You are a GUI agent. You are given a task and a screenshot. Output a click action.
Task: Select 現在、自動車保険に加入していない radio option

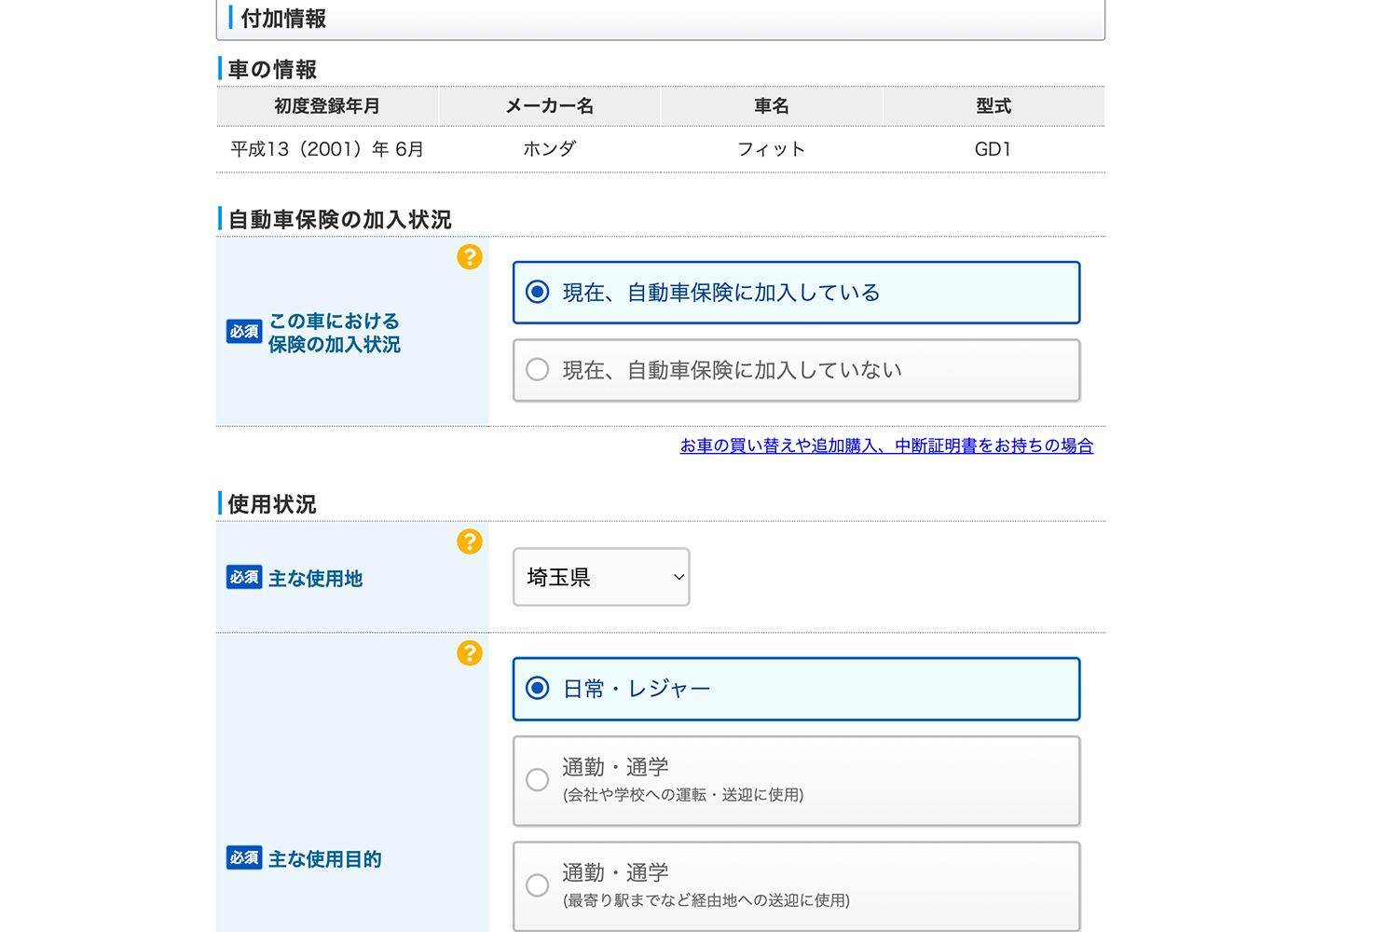pyautogui.click(x=796, y=370)
